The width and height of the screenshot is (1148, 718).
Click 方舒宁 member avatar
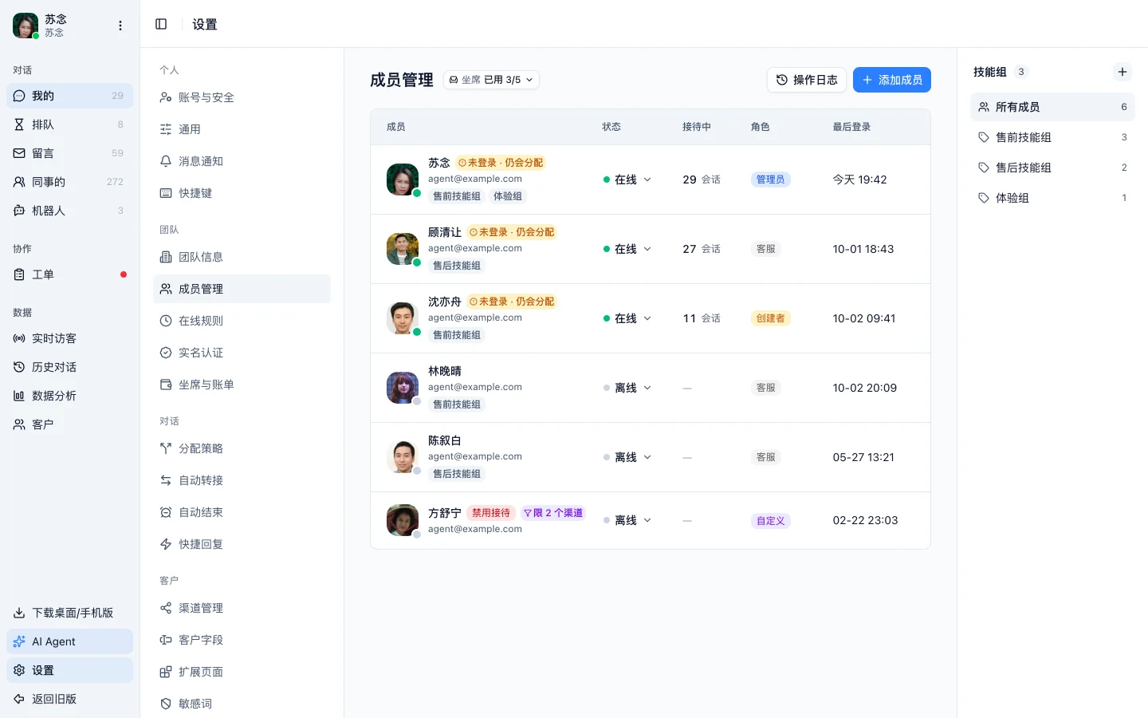pyautogui.click(x=403, y=520)
